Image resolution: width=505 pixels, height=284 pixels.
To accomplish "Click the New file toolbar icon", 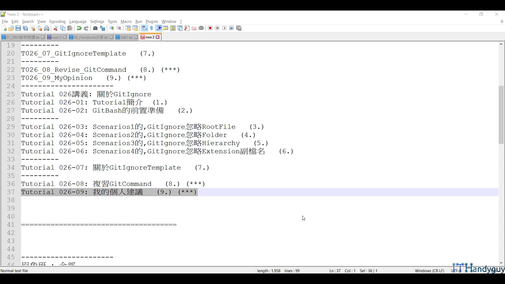I will [x=4, y=28].
